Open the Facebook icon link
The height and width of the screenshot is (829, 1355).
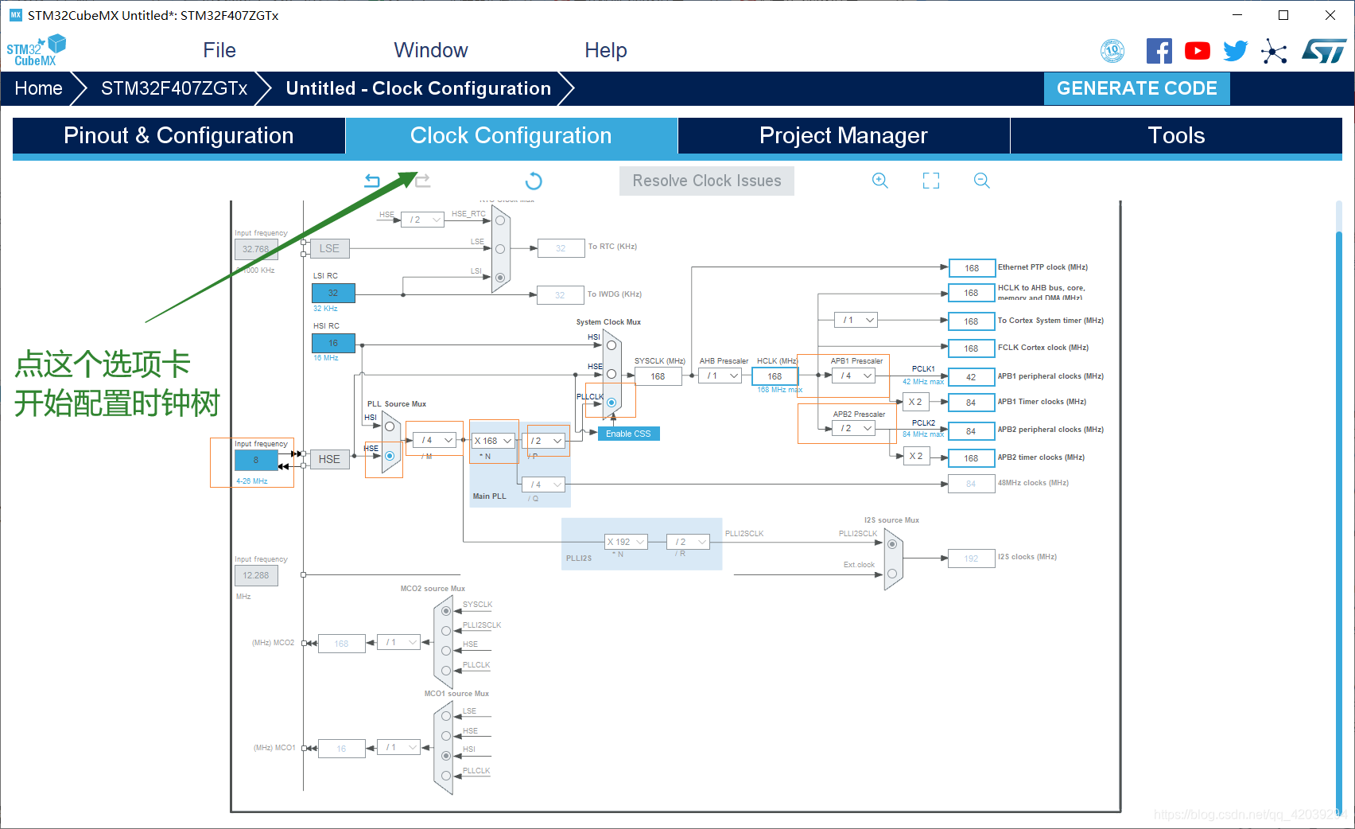pos(1159,51)
